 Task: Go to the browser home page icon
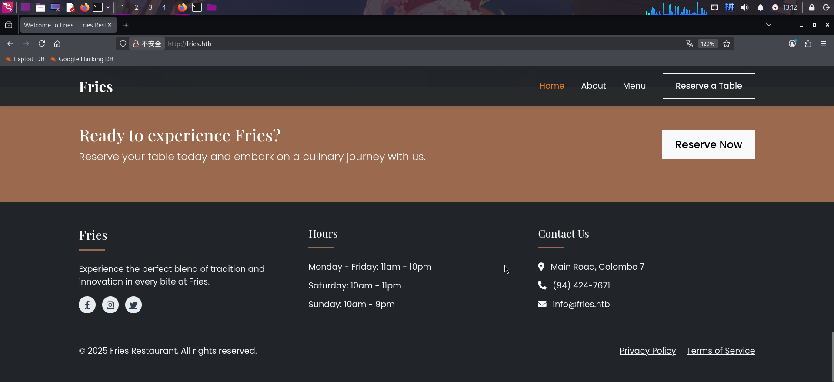click(x=57, y=44)
